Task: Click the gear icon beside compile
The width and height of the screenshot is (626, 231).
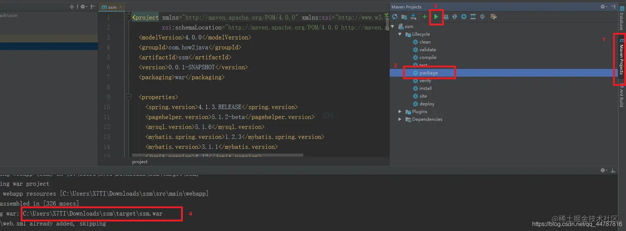Action: point(415,57)
